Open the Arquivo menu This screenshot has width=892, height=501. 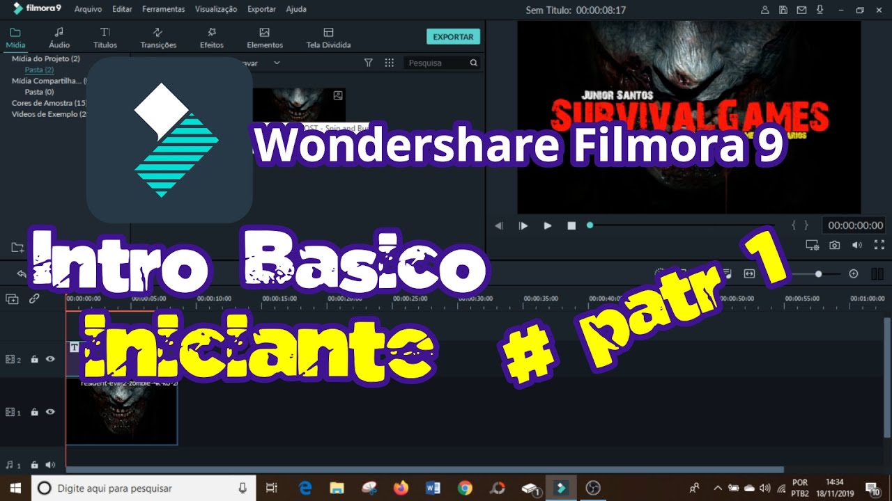pos(88,9)
